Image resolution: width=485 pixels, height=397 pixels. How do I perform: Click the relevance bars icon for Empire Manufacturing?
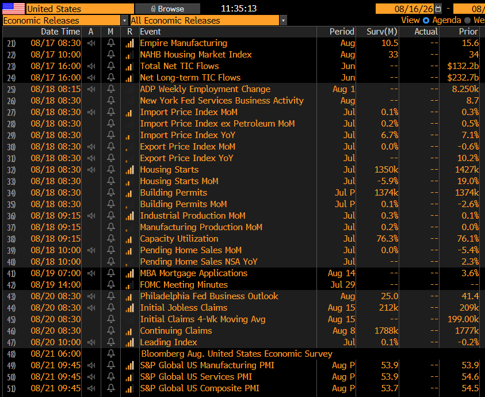(129, 43)
